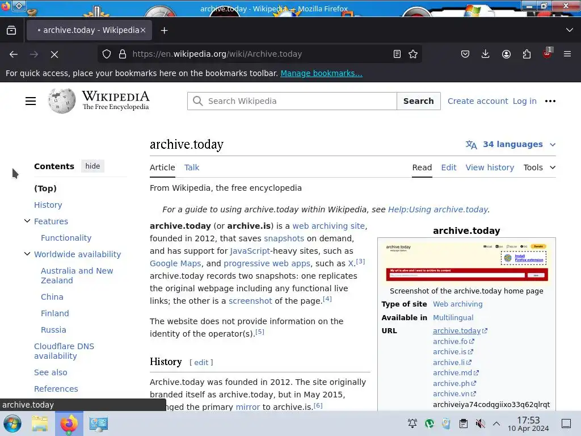The height and width of the screenshot is (436, 581).
Task: Switch to the Talk tab
Action: click(192, 167)
